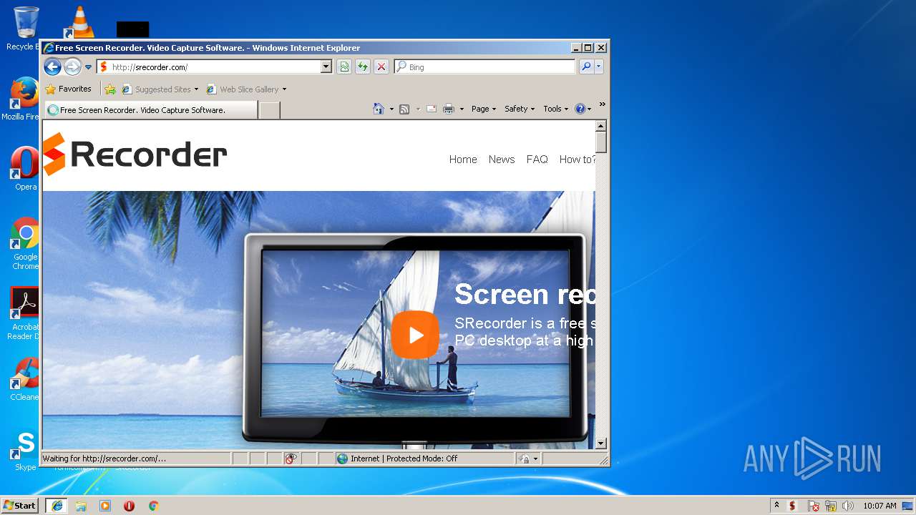Select the Free Screen Recorder tab
Viewport: 916px width, 515px height.
coord(151,110)
